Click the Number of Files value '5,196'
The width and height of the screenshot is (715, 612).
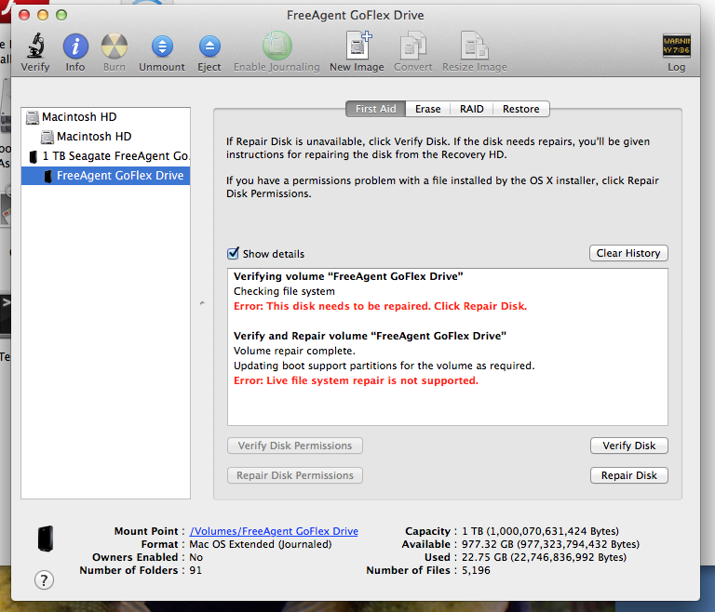click(476, 570)
